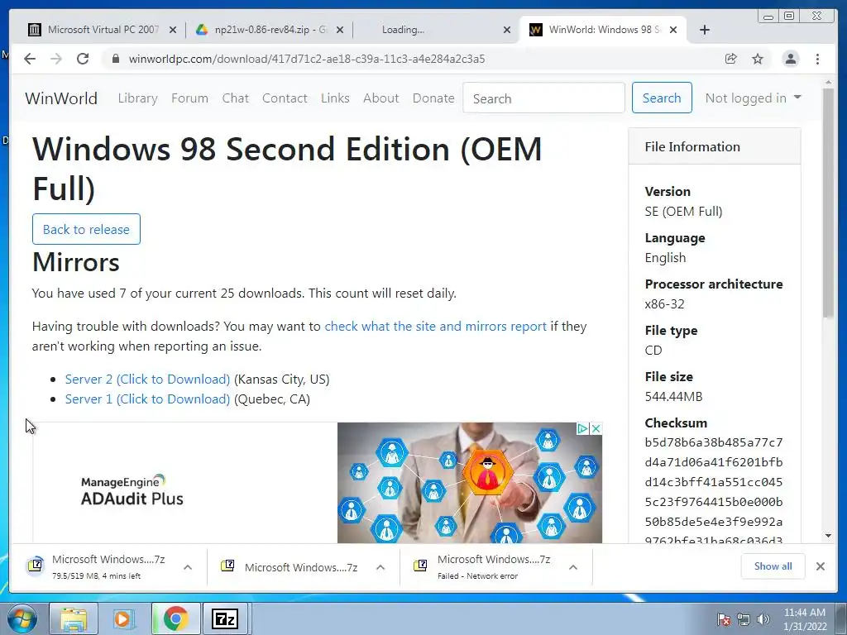Reload the WinWorld page
The image size is (847, 635).
click(x=83, y=59)
